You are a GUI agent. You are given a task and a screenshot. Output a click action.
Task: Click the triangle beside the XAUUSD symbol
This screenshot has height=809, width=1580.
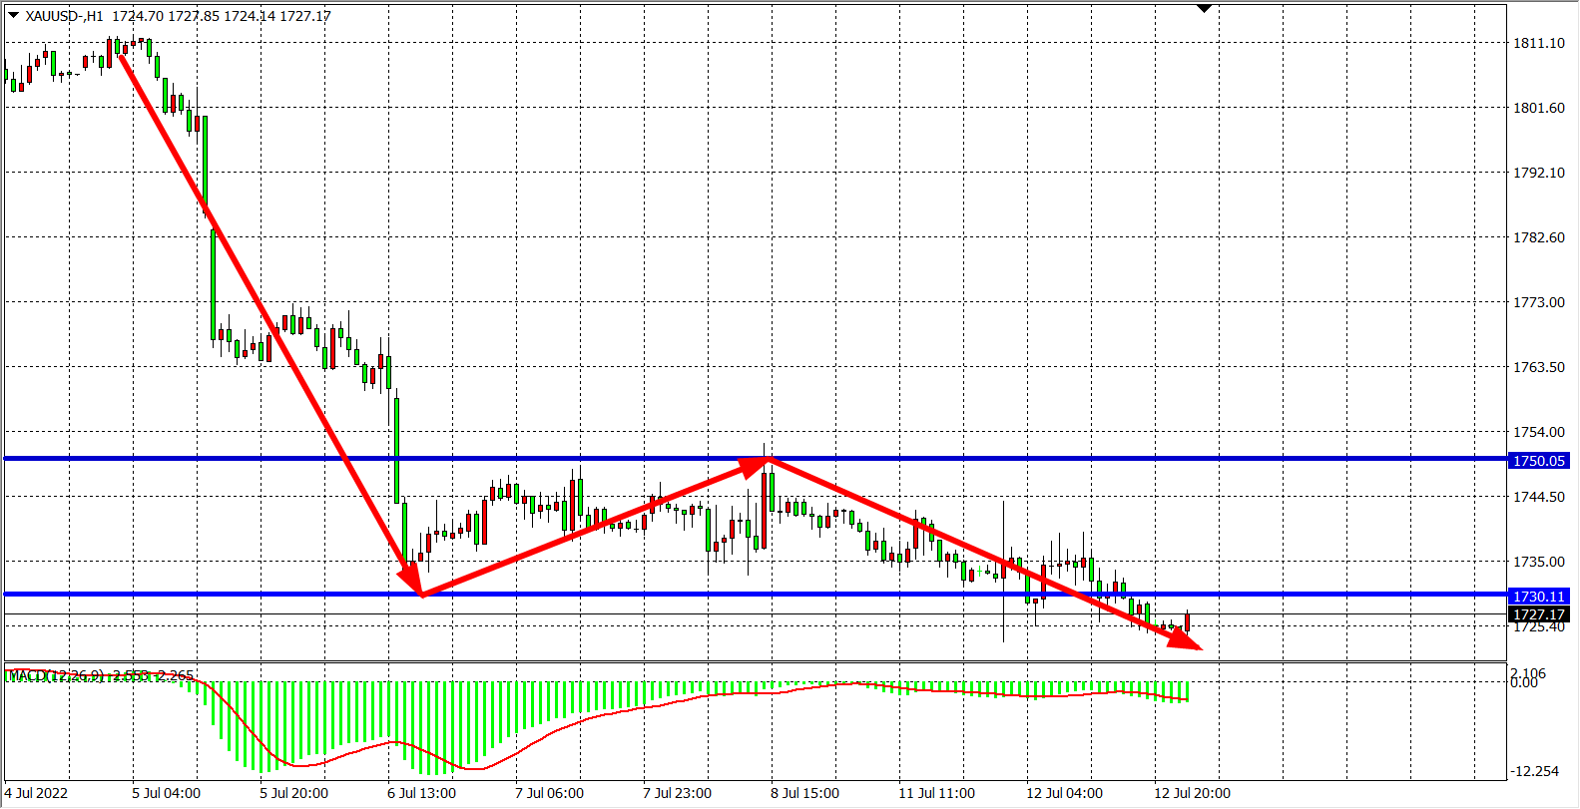tap(13, 15)
